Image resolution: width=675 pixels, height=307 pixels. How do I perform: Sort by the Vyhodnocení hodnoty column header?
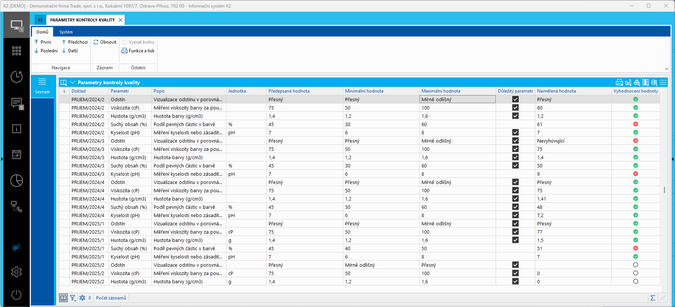point(635,91)
